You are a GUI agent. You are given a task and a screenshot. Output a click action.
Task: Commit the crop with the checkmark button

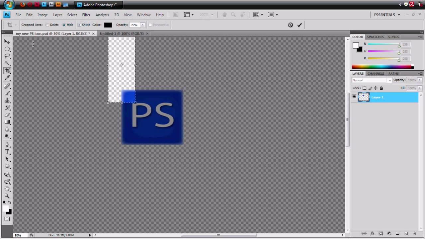pyautogui.click(x=299, y=25)
